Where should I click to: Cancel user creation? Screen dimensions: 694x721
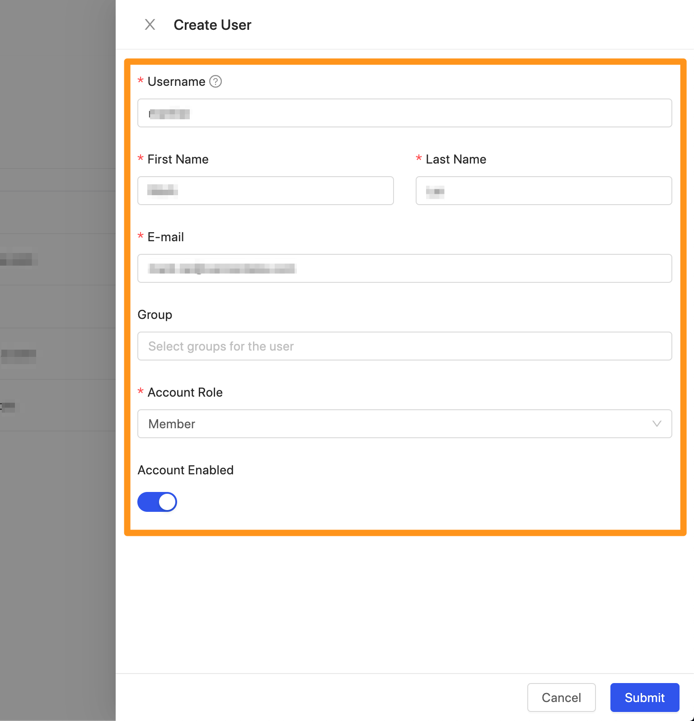tap(561, 698)
